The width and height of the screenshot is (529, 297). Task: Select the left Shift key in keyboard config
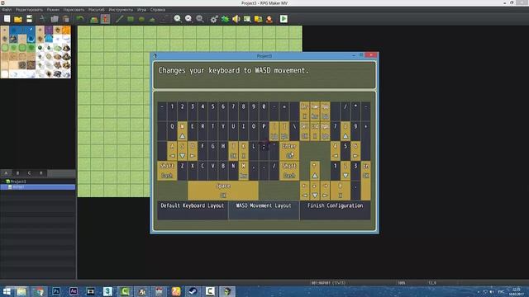click(x=167, y=171)
